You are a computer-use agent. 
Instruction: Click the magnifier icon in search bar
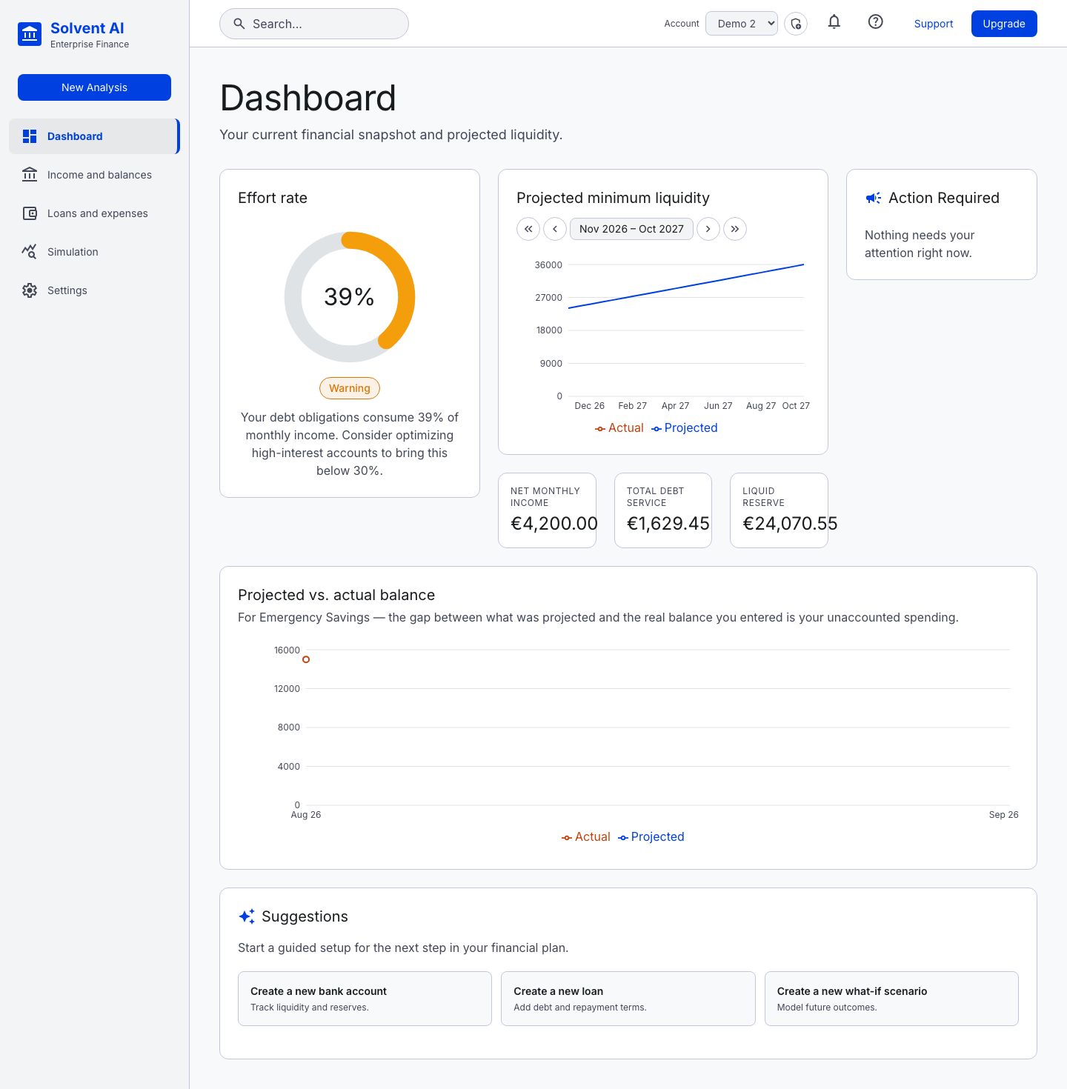tap(239, 24)
